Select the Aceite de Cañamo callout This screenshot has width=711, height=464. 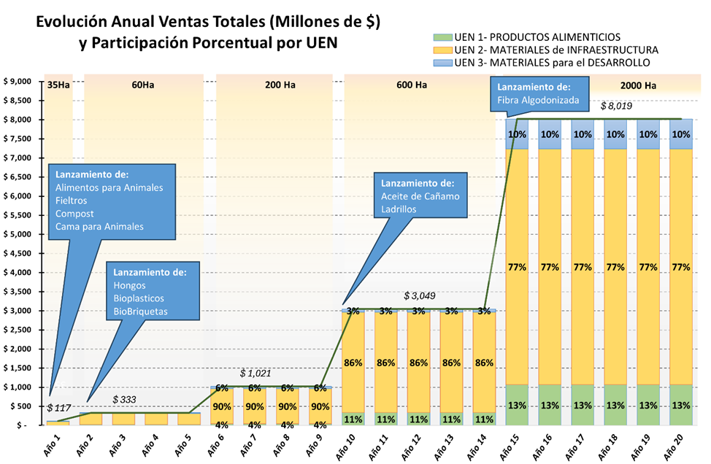coord(420,196)
